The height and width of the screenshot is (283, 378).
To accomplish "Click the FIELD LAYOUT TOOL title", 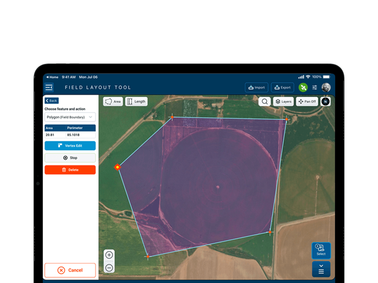I will [98, 88].
